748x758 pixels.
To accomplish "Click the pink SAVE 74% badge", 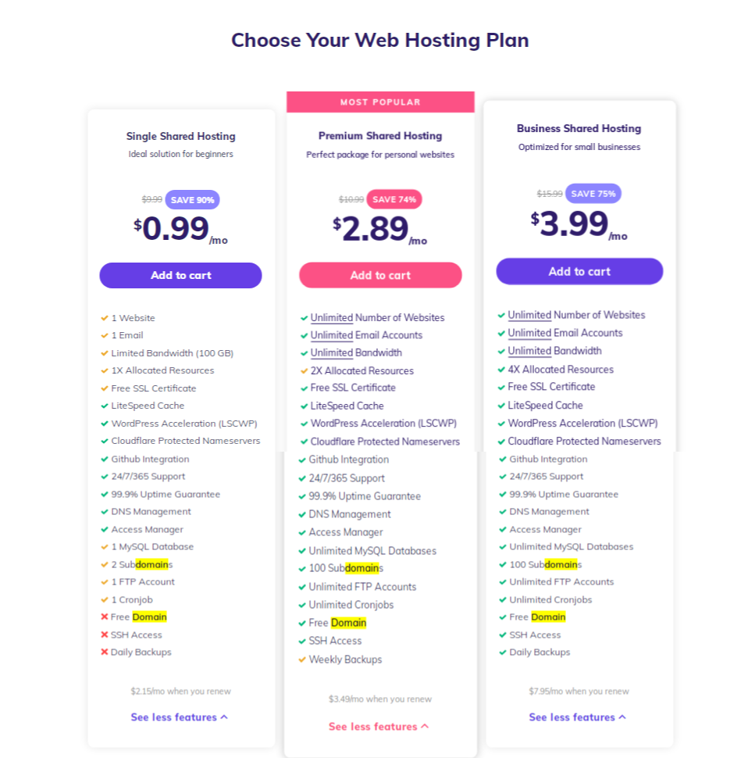I will coord(394,199).
